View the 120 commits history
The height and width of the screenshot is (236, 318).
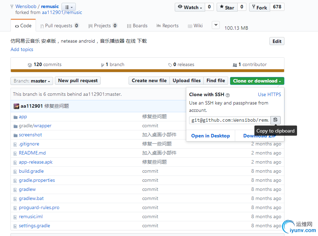[45, 65]
